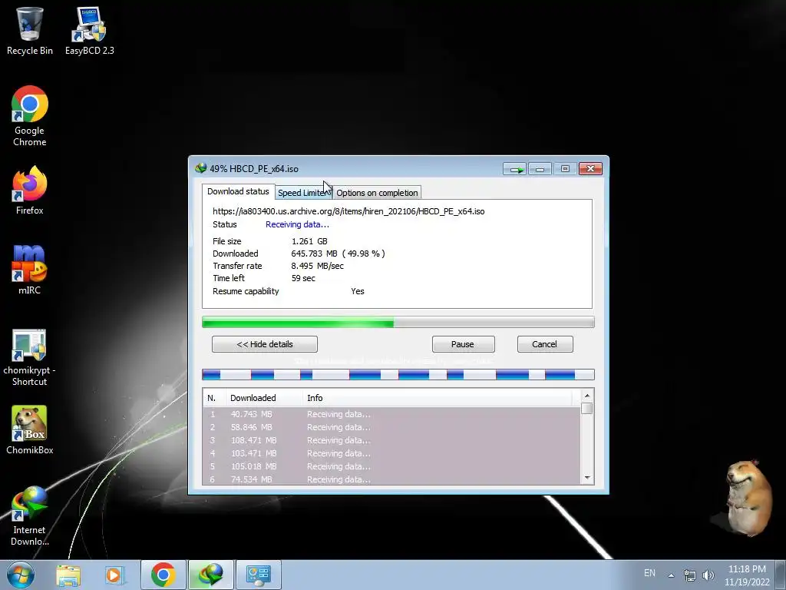Viewport: 786px width, 590px height.
Task: Switch to Chrome in the taskbar
Action: pos(163,575)
